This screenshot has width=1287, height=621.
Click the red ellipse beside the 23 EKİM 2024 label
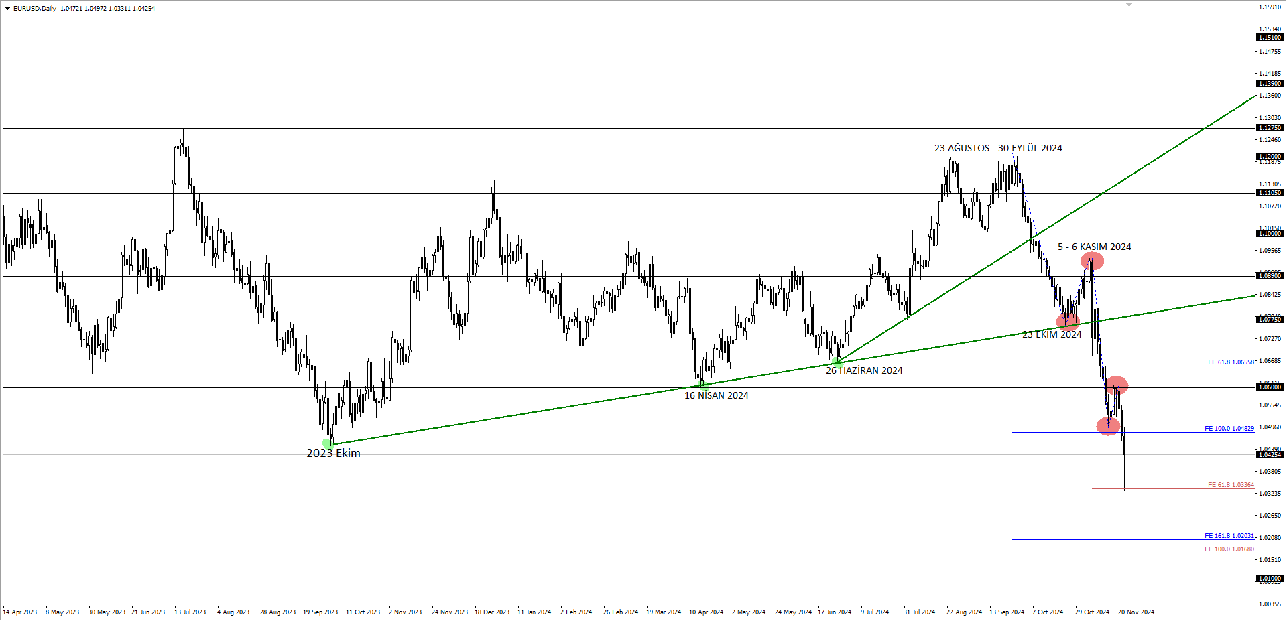click(x=1068, y=322)
